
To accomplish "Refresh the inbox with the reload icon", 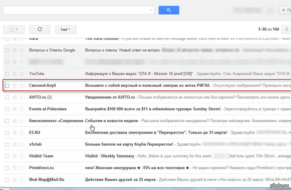I will [x=40, y=29].
